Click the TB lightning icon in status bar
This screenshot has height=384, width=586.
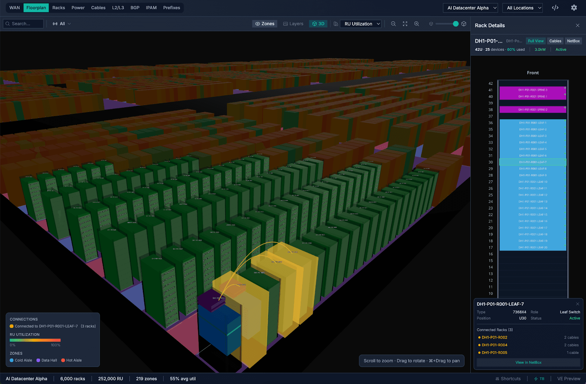coord(539,379)
